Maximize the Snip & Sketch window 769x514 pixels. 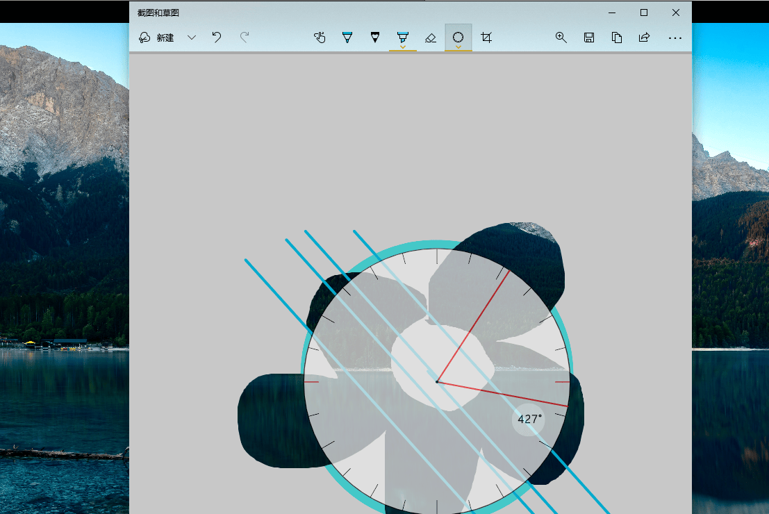point(644,13)
